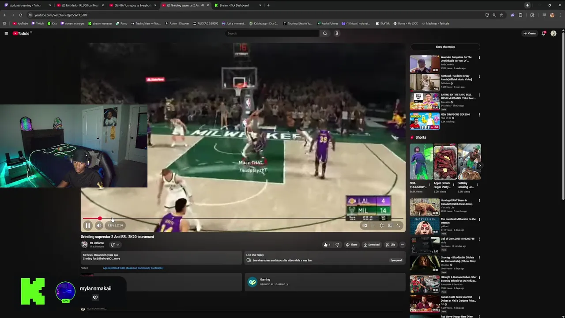Click the Share button under the video
The width and height of the screenshot is (565, 318).
352,245
